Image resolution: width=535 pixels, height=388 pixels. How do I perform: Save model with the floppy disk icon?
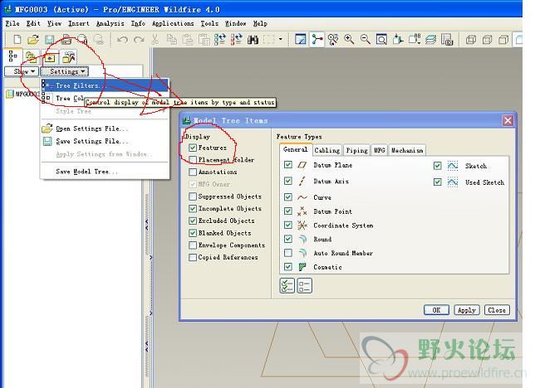click(50, 40)
